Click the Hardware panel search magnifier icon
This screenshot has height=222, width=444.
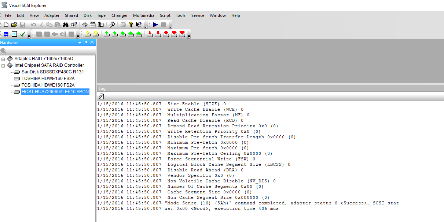coord(3,51)
